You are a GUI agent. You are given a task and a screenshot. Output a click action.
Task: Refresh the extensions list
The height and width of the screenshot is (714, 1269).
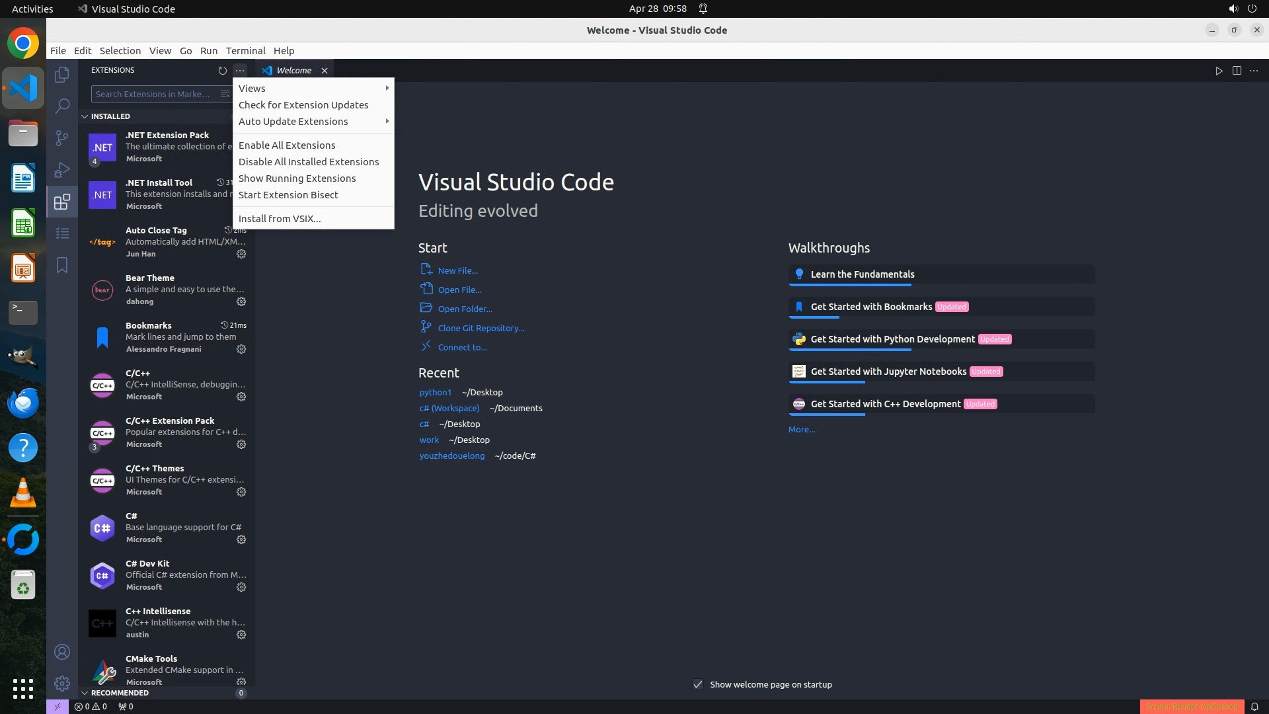point(222,70)
